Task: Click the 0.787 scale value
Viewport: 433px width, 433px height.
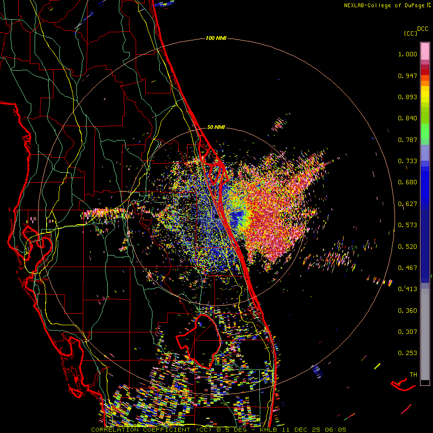Action: [408, 140]
